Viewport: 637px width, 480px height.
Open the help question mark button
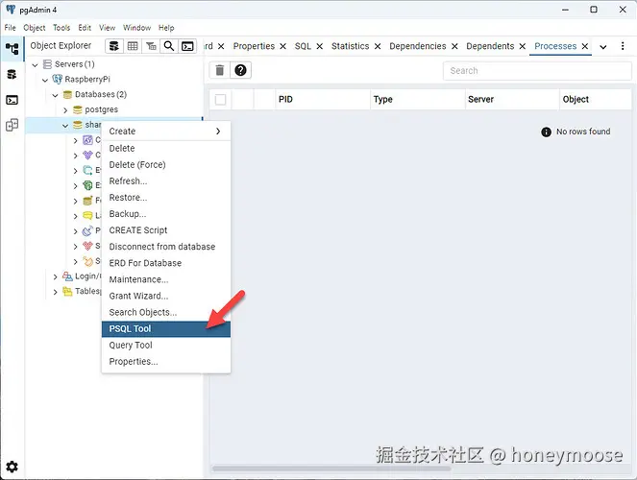[240, 70]
